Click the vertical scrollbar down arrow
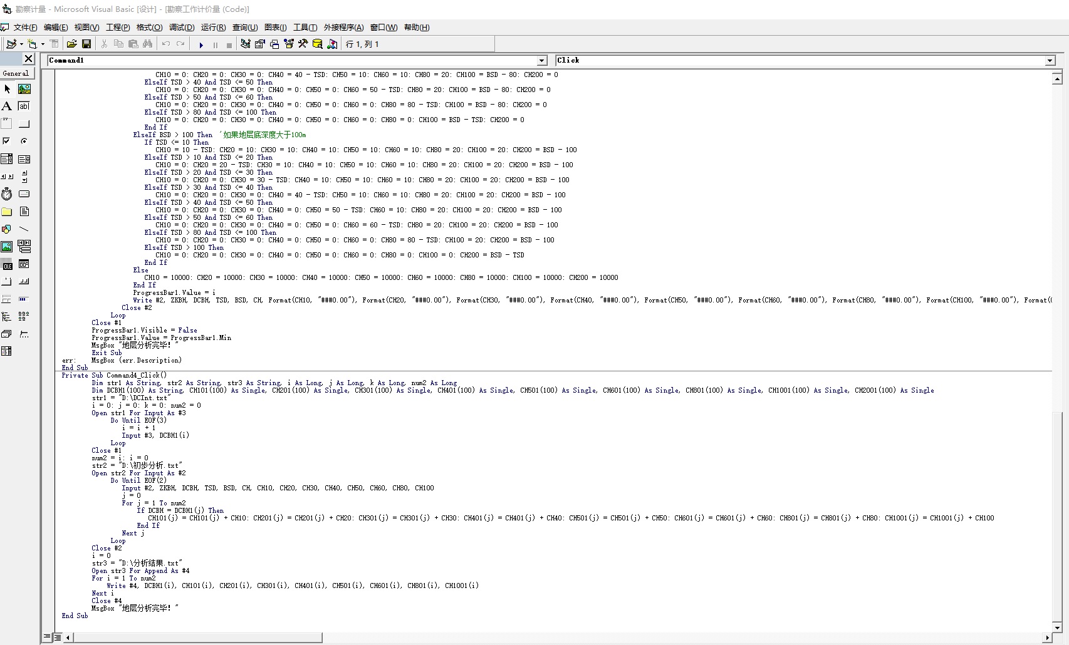 pos(1057,627)
